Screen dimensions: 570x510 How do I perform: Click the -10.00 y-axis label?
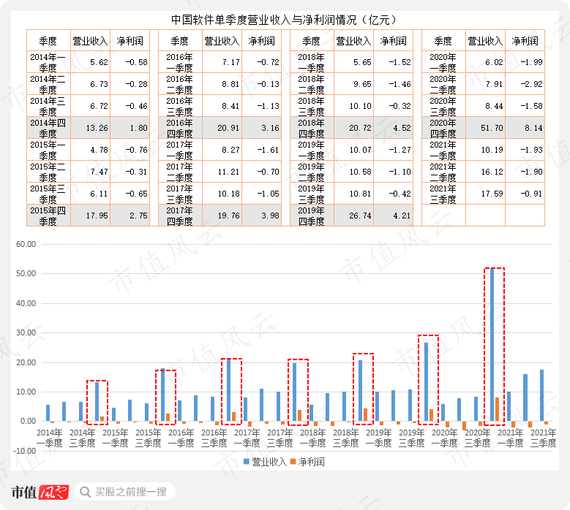coord(25,451)
